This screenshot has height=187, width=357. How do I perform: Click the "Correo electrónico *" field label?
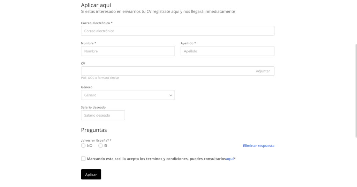(97, 23)
